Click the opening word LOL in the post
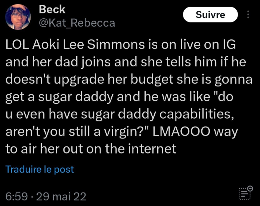The width and height of the screenshot is (260, 206). coord(16,45)
